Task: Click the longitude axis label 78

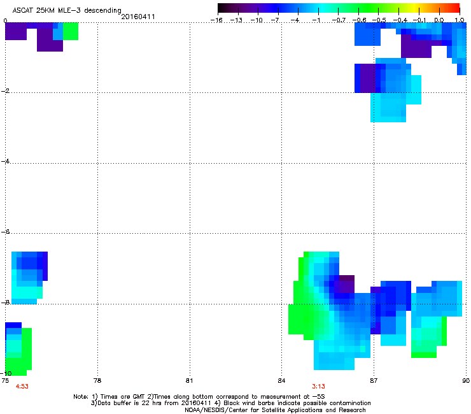Action: tap(97, 381)
